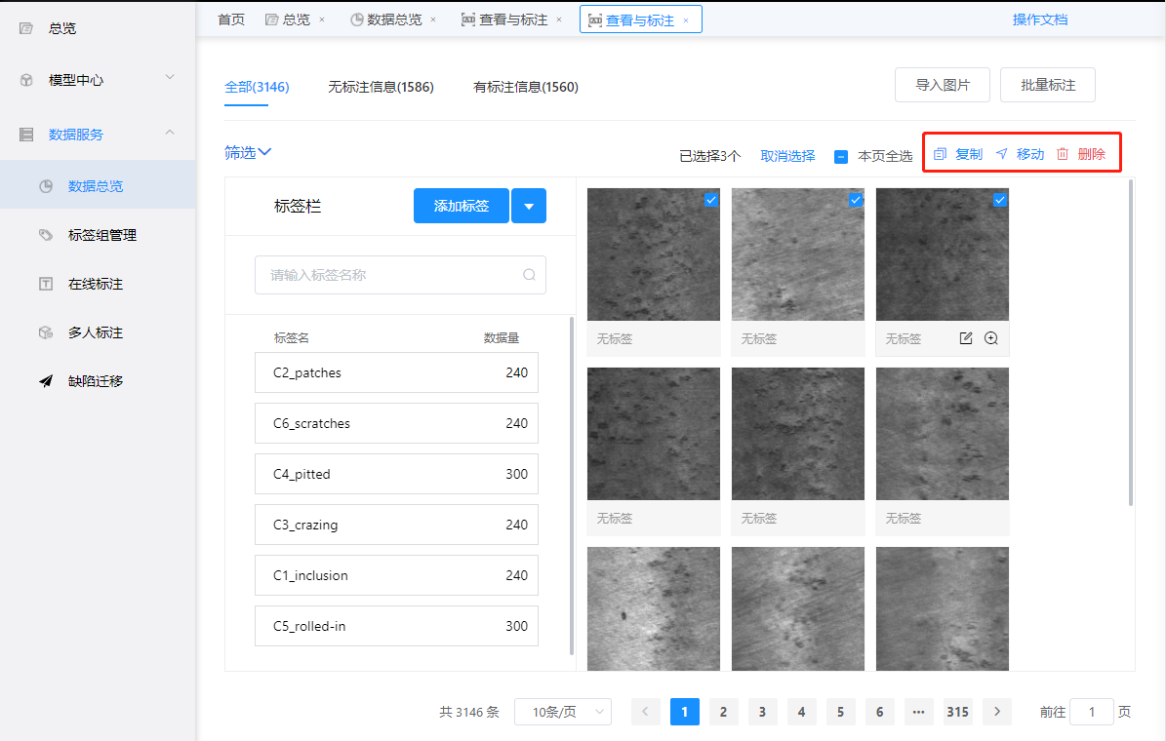Click the previous page arrow
1166x741 pixels.
click(x=646, y=712)
